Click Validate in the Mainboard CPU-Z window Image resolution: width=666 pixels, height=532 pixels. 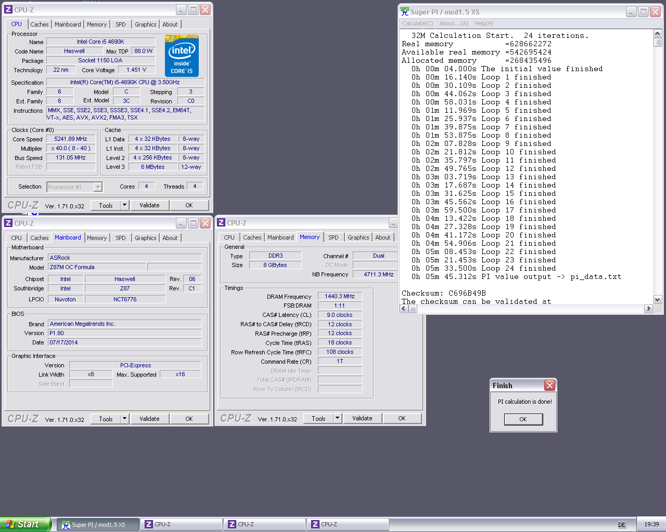coord(149,419)
